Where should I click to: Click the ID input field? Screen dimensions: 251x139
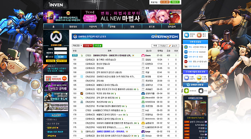tap(61, 49)
